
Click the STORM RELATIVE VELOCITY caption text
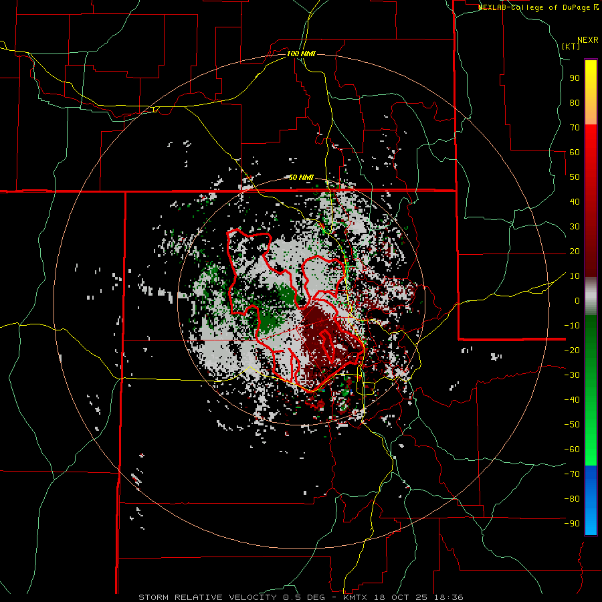point(207,597)
